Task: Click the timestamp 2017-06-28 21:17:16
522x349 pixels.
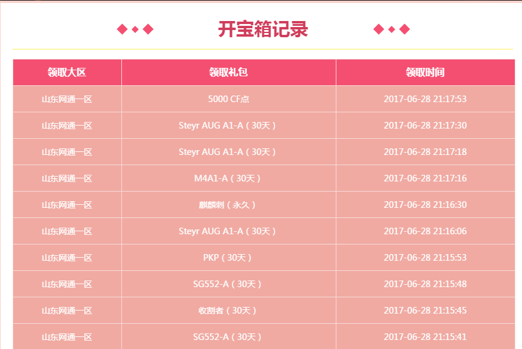Action: click(425, 178)
